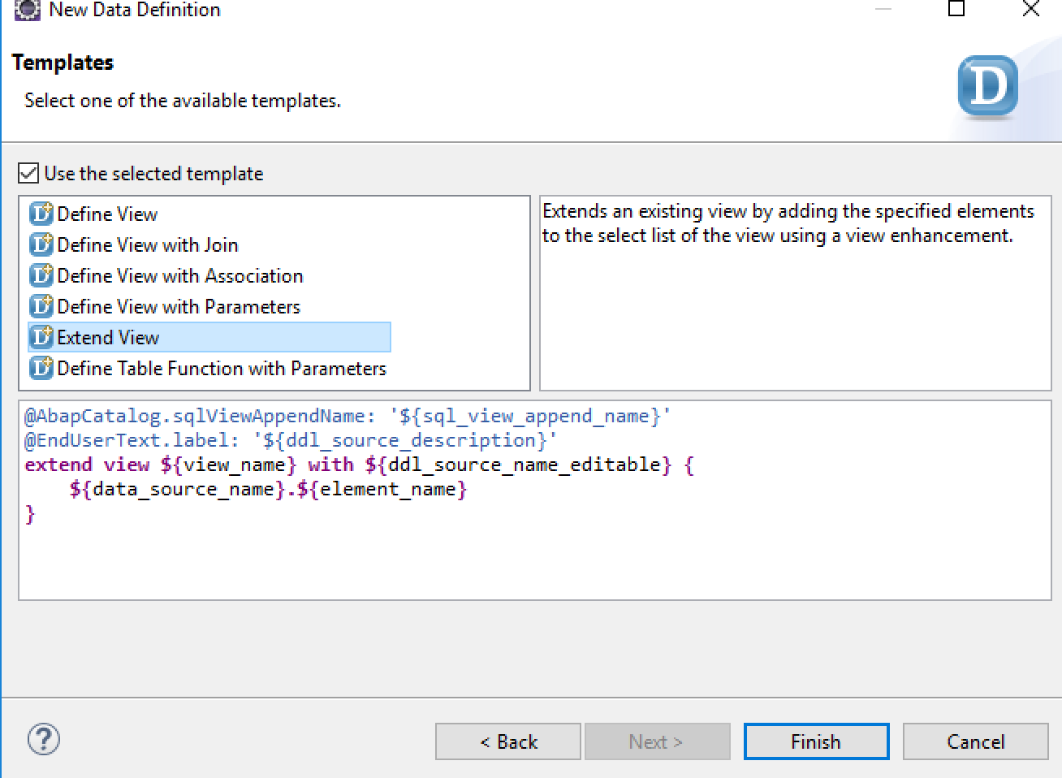Click the Define Table Function template icon

point(41,368)
